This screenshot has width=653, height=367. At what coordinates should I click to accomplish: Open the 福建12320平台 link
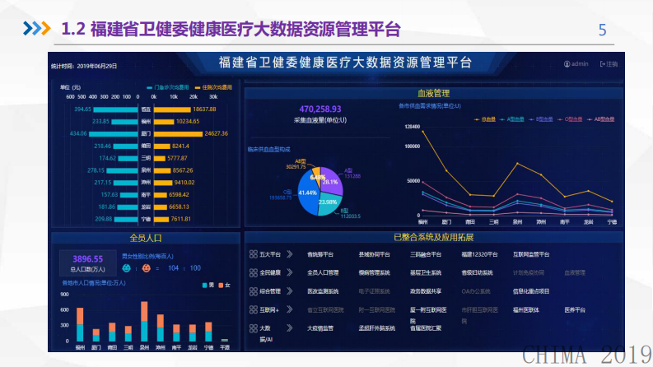[x=479, y=254]
